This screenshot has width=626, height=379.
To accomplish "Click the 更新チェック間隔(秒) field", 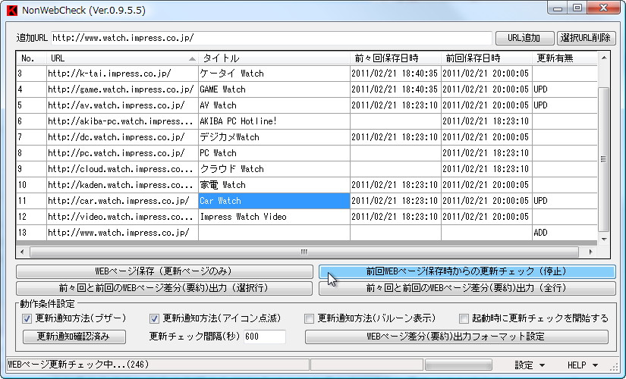I will (265, 337).
